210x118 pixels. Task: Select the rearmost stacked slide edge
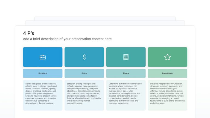coord(105,18)
